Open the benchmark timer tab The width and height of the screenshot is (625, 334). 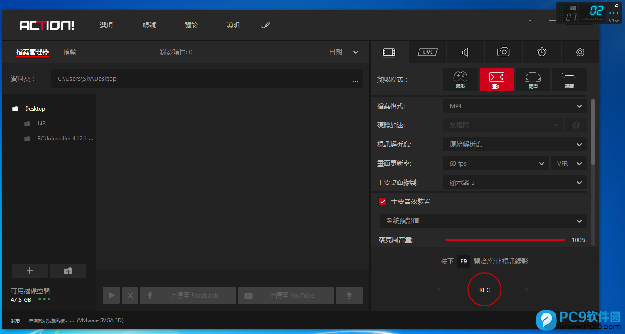[x=542, y=52]
